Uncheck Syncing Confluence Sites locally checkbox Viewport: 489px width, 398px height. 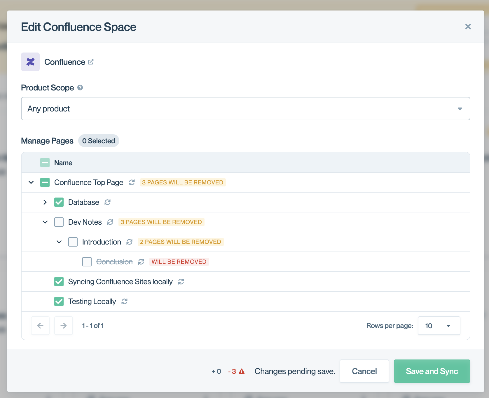point(59,282)
